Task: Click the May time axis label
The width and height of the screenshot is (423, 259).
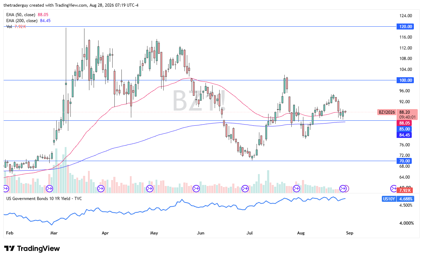Action: [x=154, y=233]
